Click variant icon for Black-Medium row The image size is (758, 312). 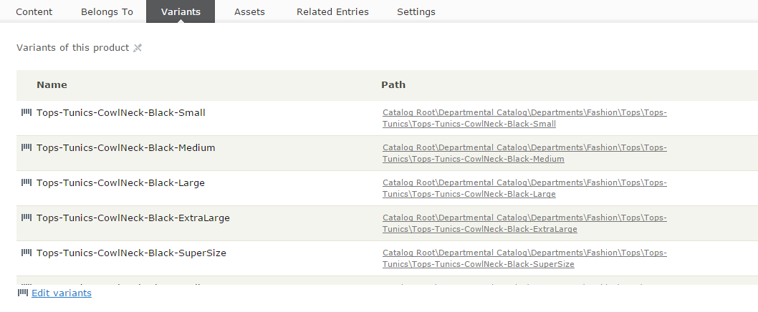[x=27, y=147]
